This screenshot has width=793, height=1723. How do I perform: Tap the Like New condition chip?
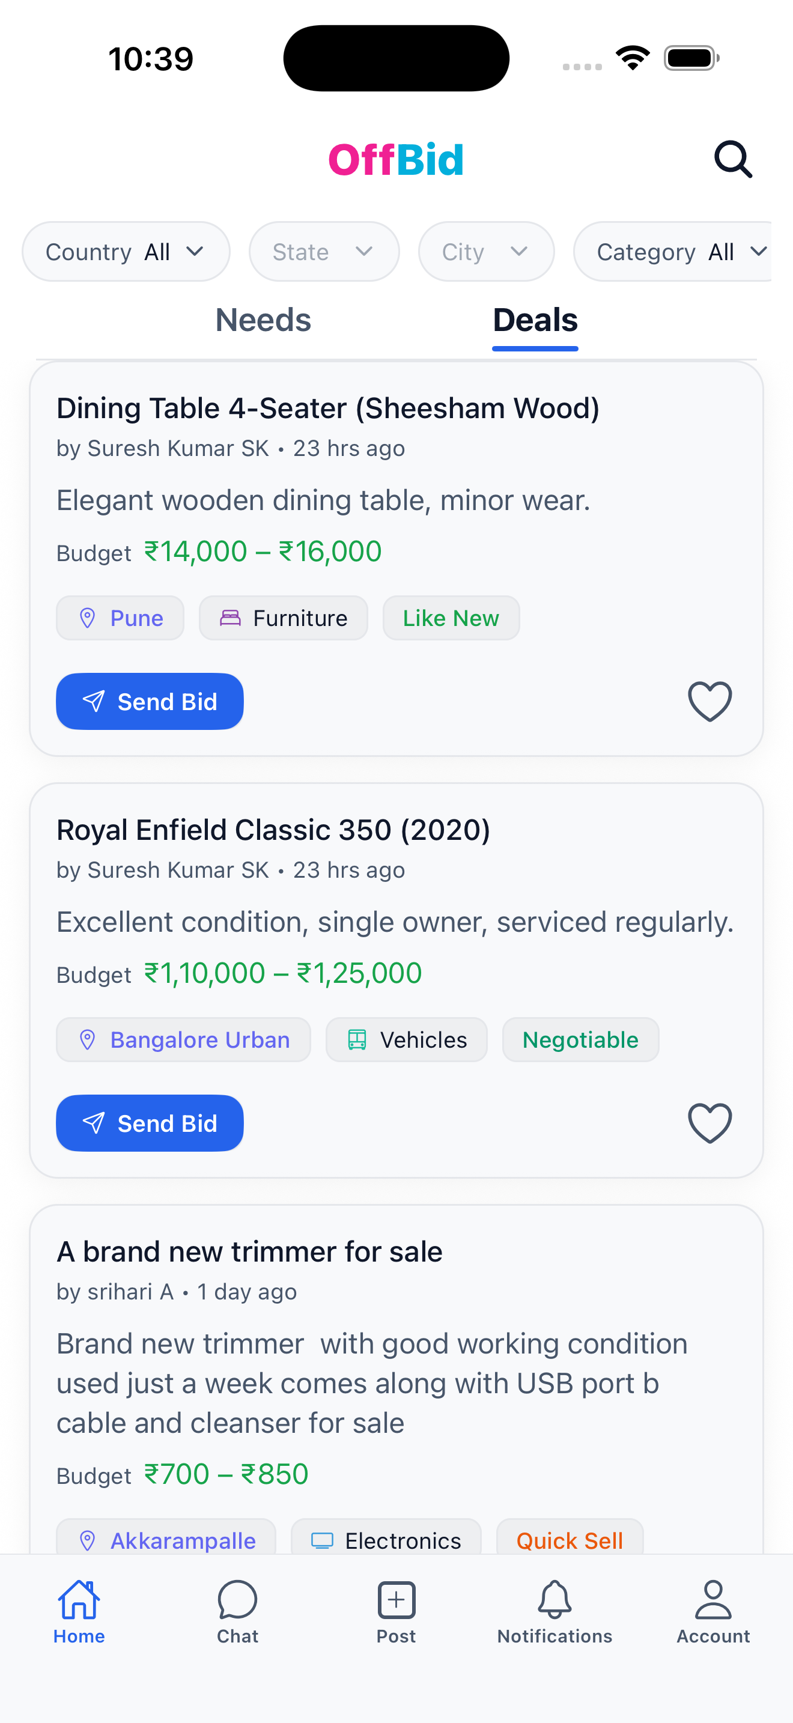451,618
